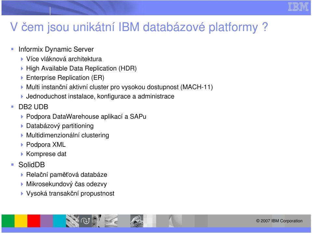Click the MACH-11 multi instanční cluster line
312x233 pixels.
point(119,87)
